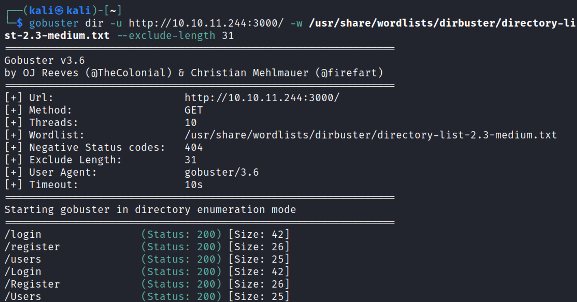Click the target URL in the typed command

click(206, 23)
